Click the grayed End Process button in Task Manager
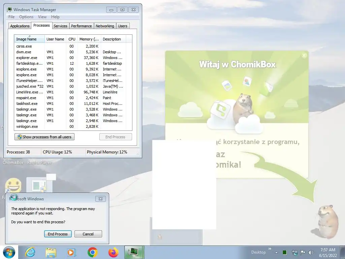 tap(116, 137)
